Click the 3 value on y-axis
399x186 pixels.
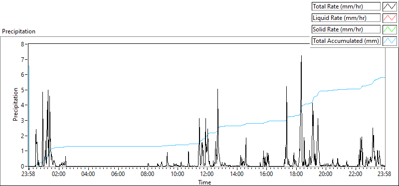pos(22,120)
